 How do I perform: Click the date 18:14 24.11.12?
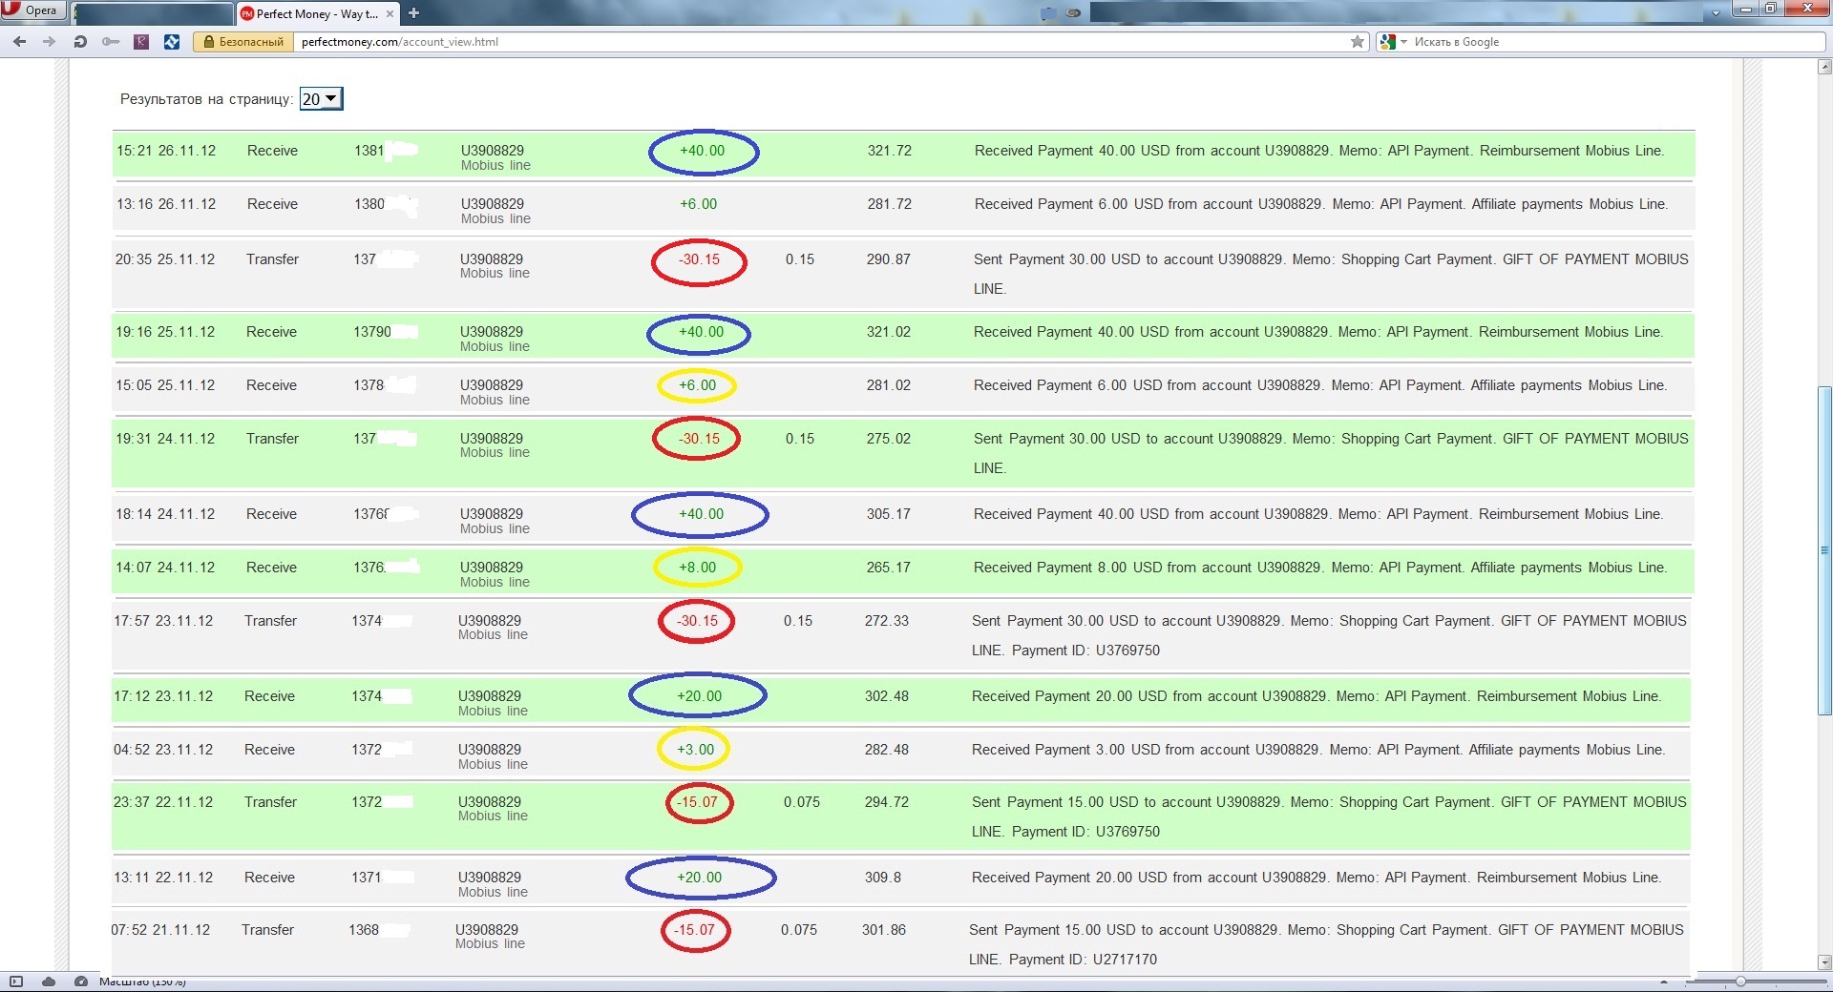(x=165, y=514)
